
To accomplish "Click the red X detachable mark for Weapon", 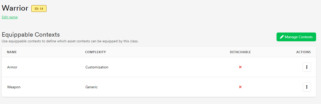I will [x=240, y=87].
